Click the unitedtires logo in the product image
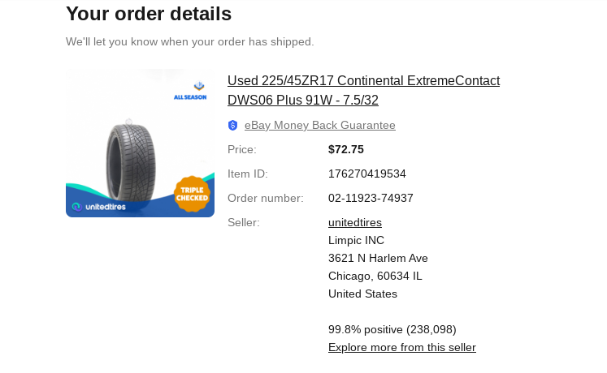 (98, 207)
